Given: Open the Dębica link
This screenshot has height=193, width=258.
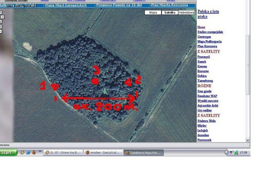Looking at the screenshot, I should (x=202, y=76).
